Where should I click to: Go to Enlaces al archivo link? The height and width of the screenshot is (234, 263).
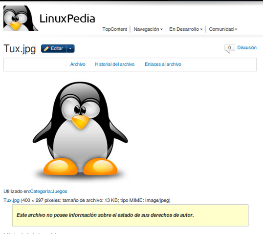pos(163,64)
